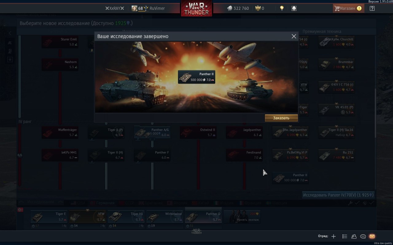Select the Ru 251 premium vehicle
Image resolution: width=393 pixels, height=245 pixels.
tap(336, 155)
